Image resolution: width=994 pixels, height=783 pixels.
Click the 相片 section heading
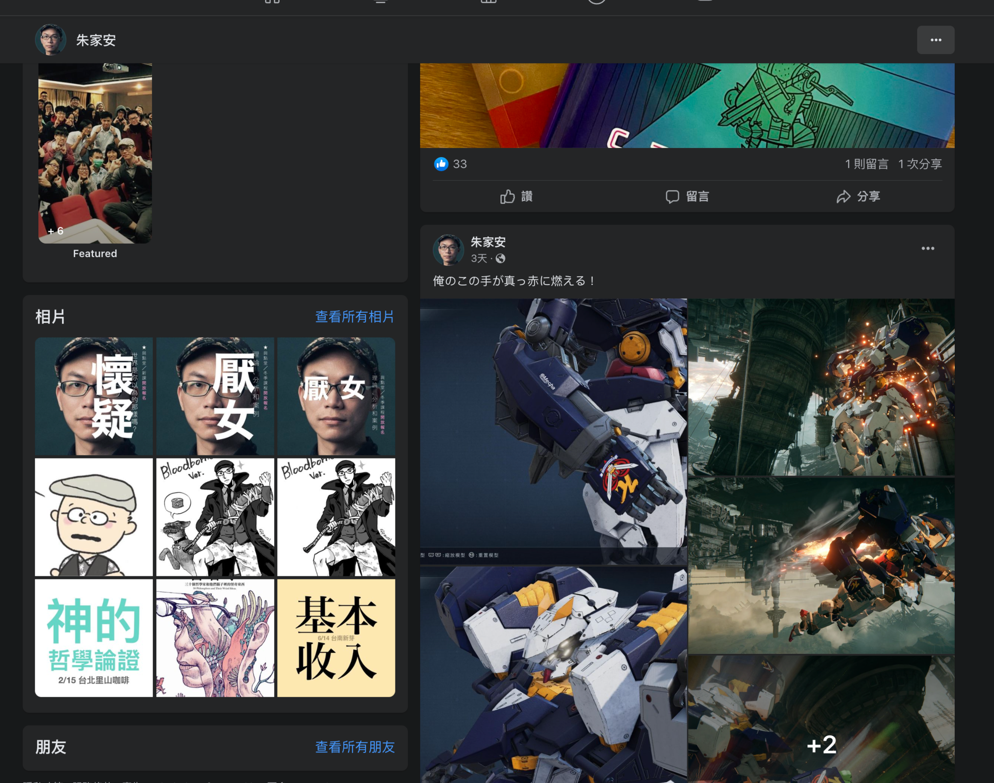(50, 317)
